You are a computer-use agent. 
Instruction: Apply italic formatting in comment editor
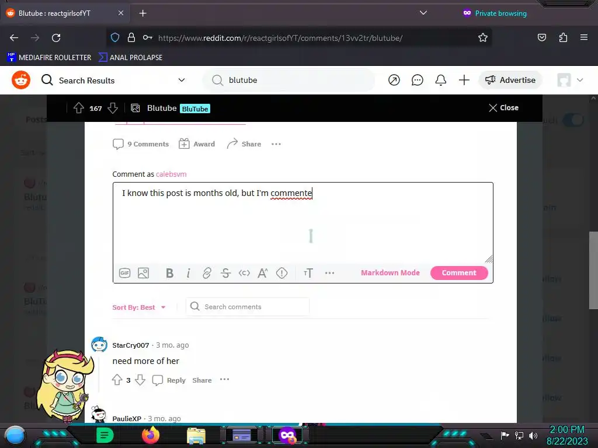point(189,273)
